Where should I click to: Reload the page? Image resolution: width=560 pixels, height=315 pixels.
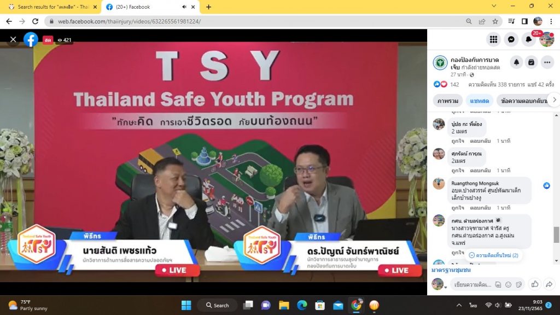(35, 21)
